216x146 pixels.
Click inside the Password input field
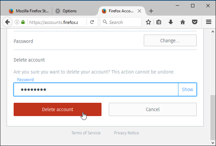click(x=97, y=89)
